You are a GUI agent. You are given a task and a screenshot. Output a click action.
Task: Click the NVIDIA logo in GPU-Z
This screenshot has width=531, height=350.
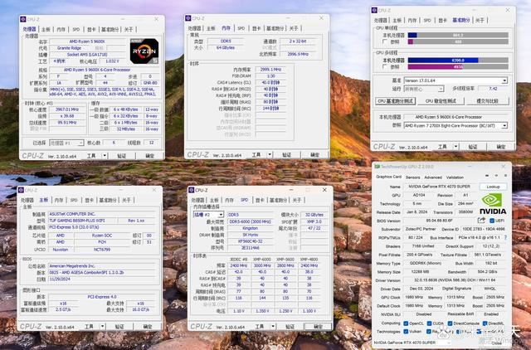[x=493, y=206]
